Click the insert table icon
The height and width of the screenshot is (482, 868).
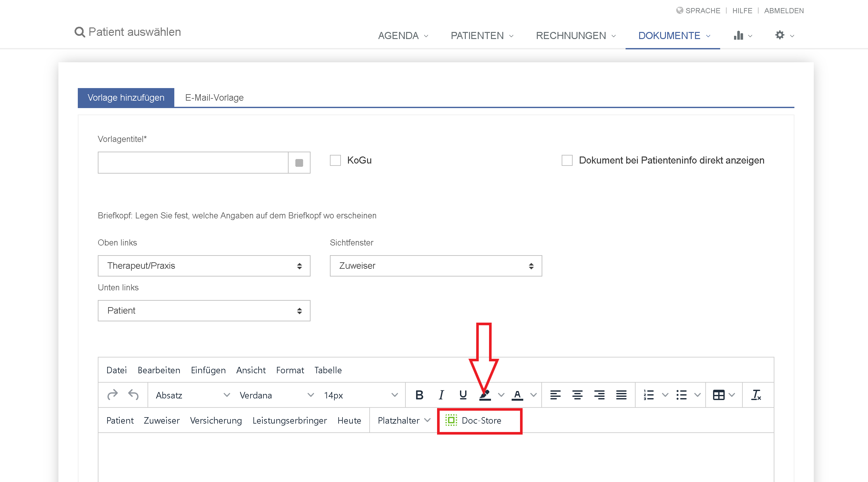[x=719, y=395]
